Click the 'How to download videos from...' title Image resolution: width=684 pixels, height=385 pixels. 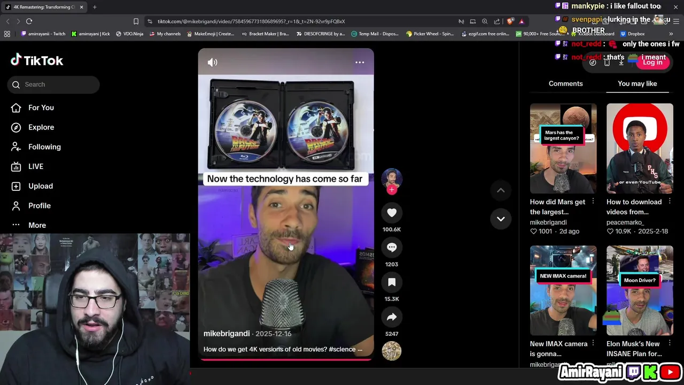coord(634,207)
